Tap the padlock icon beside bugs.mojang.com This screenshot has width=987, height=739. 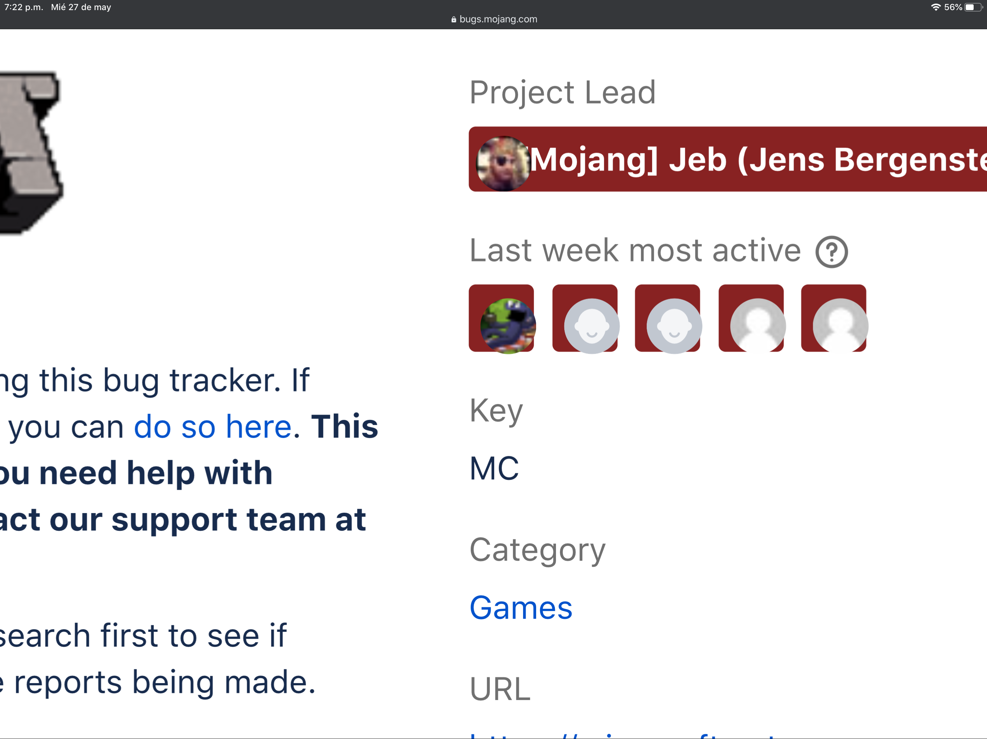pyautogui.click(x=453, y=19)
